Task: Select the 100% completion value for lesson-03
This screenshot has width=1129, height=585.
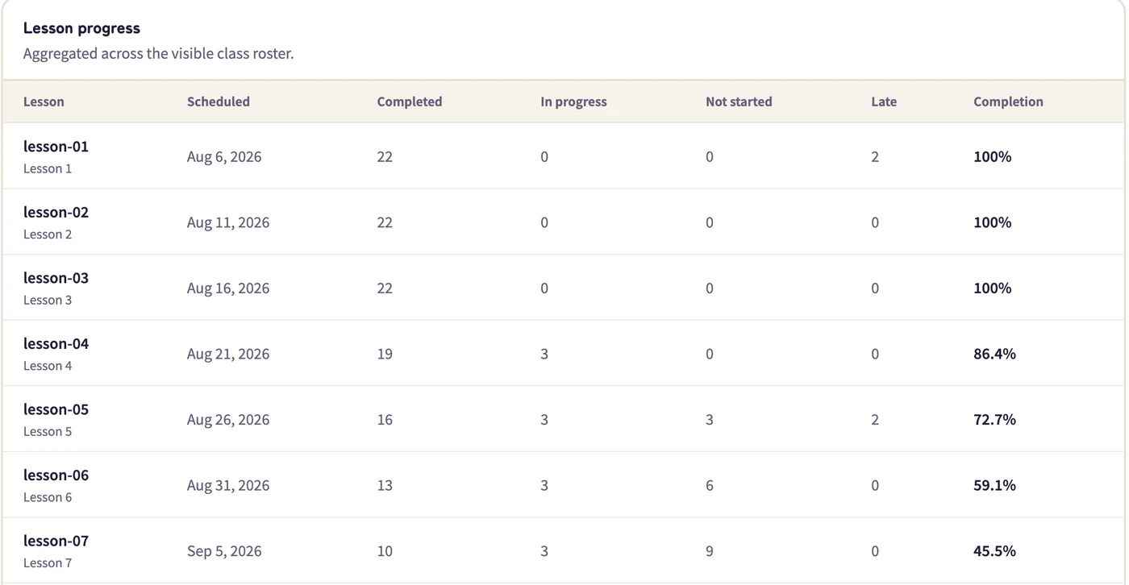Action: pos(992,288)
